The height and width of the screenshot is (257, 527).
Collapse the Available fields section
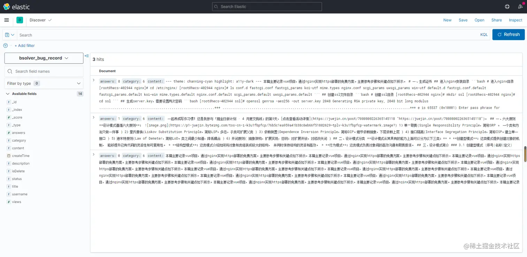[8, 94]
